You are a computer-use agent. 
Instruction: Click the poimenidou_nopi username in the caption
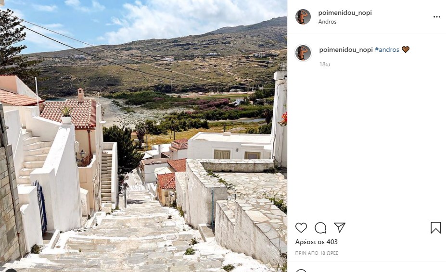tap(346, 50)
